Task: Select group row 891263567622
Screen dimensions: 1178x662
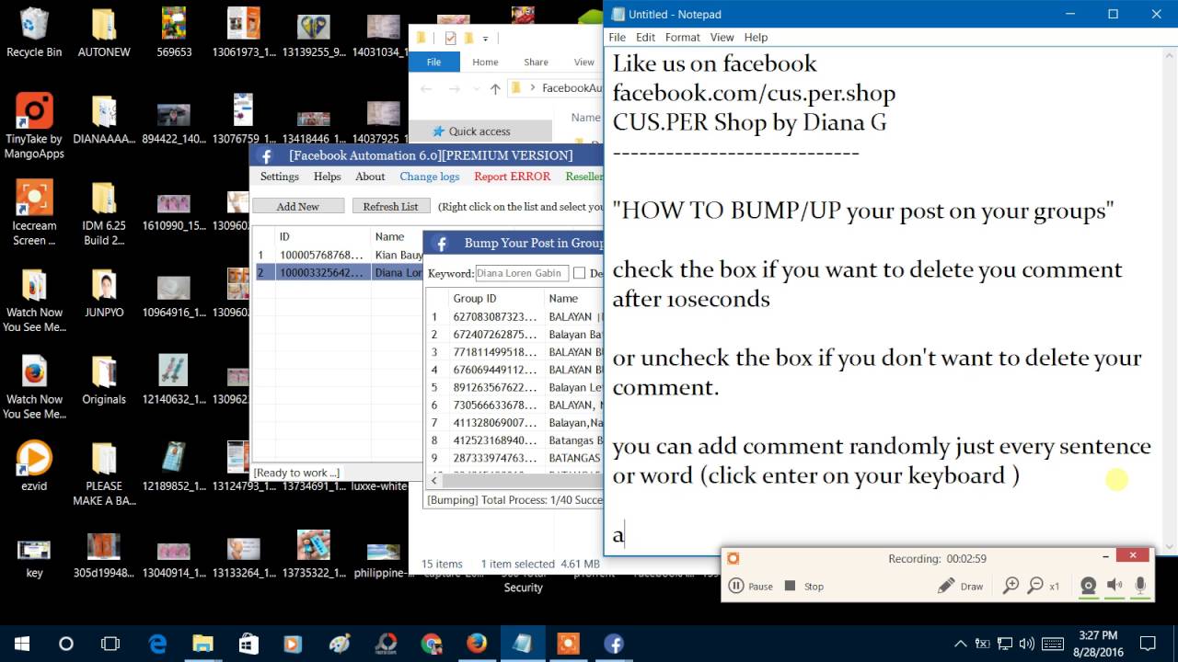Action: tap(515, 387)
